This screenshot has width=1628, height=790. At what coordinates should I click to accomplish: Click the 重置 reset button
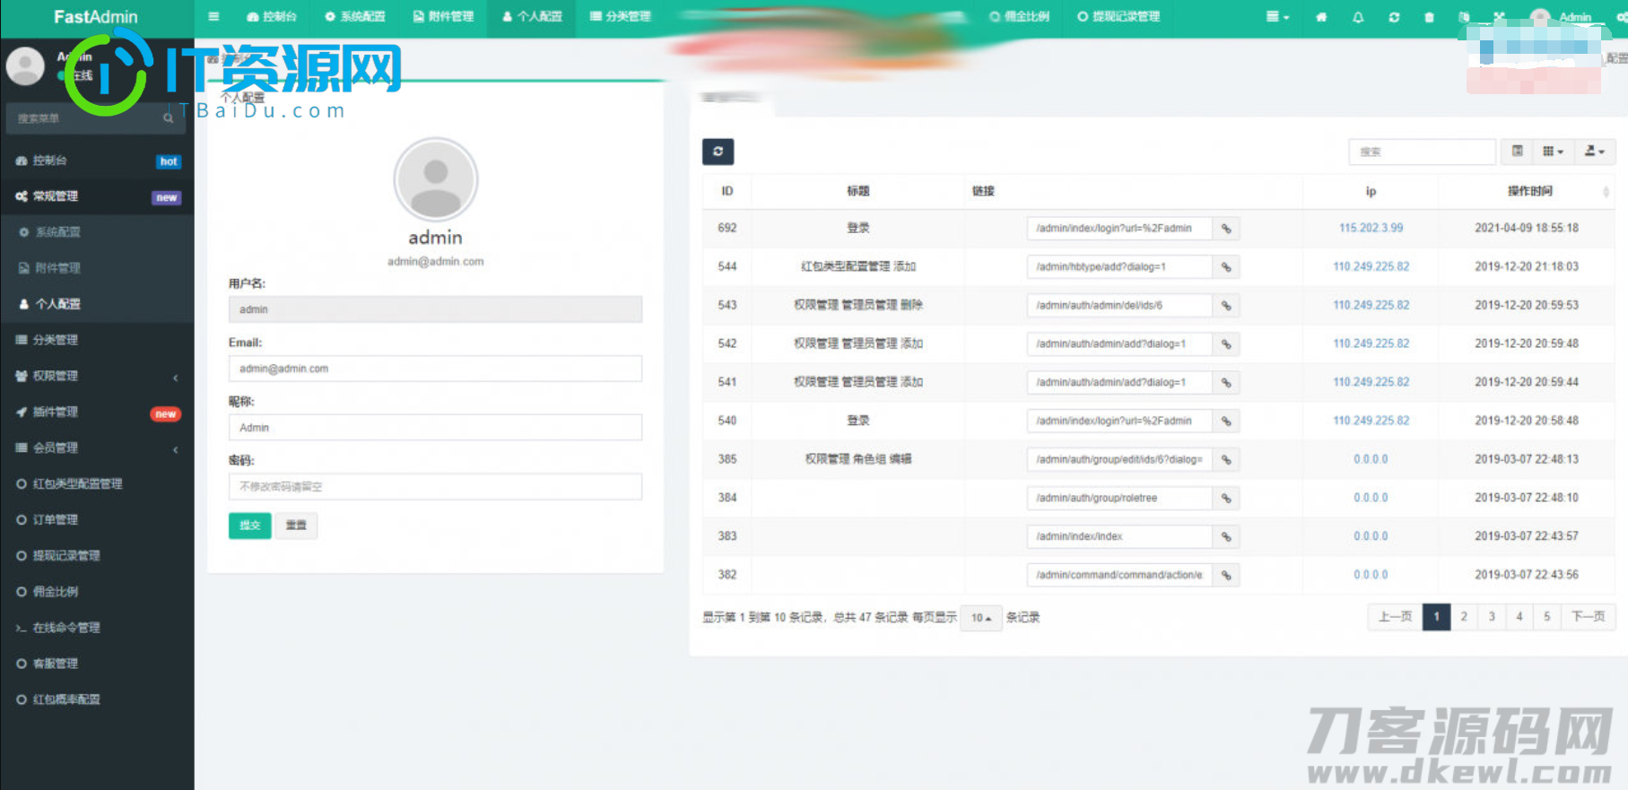(296, 525)
